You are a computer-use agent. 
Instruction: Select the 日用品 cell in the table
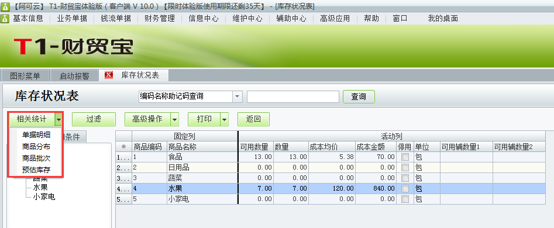click(x=202, y=168)
